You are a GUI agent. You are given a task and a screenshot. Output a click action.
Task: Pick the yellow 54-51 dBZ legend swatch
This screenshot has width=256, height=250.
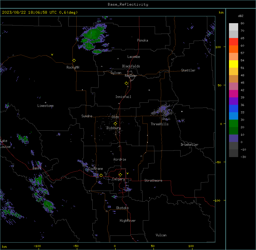point(233,64)
